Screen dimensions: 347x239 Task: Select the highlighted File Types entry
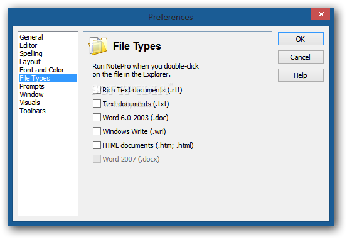click(x=48, y=78)
